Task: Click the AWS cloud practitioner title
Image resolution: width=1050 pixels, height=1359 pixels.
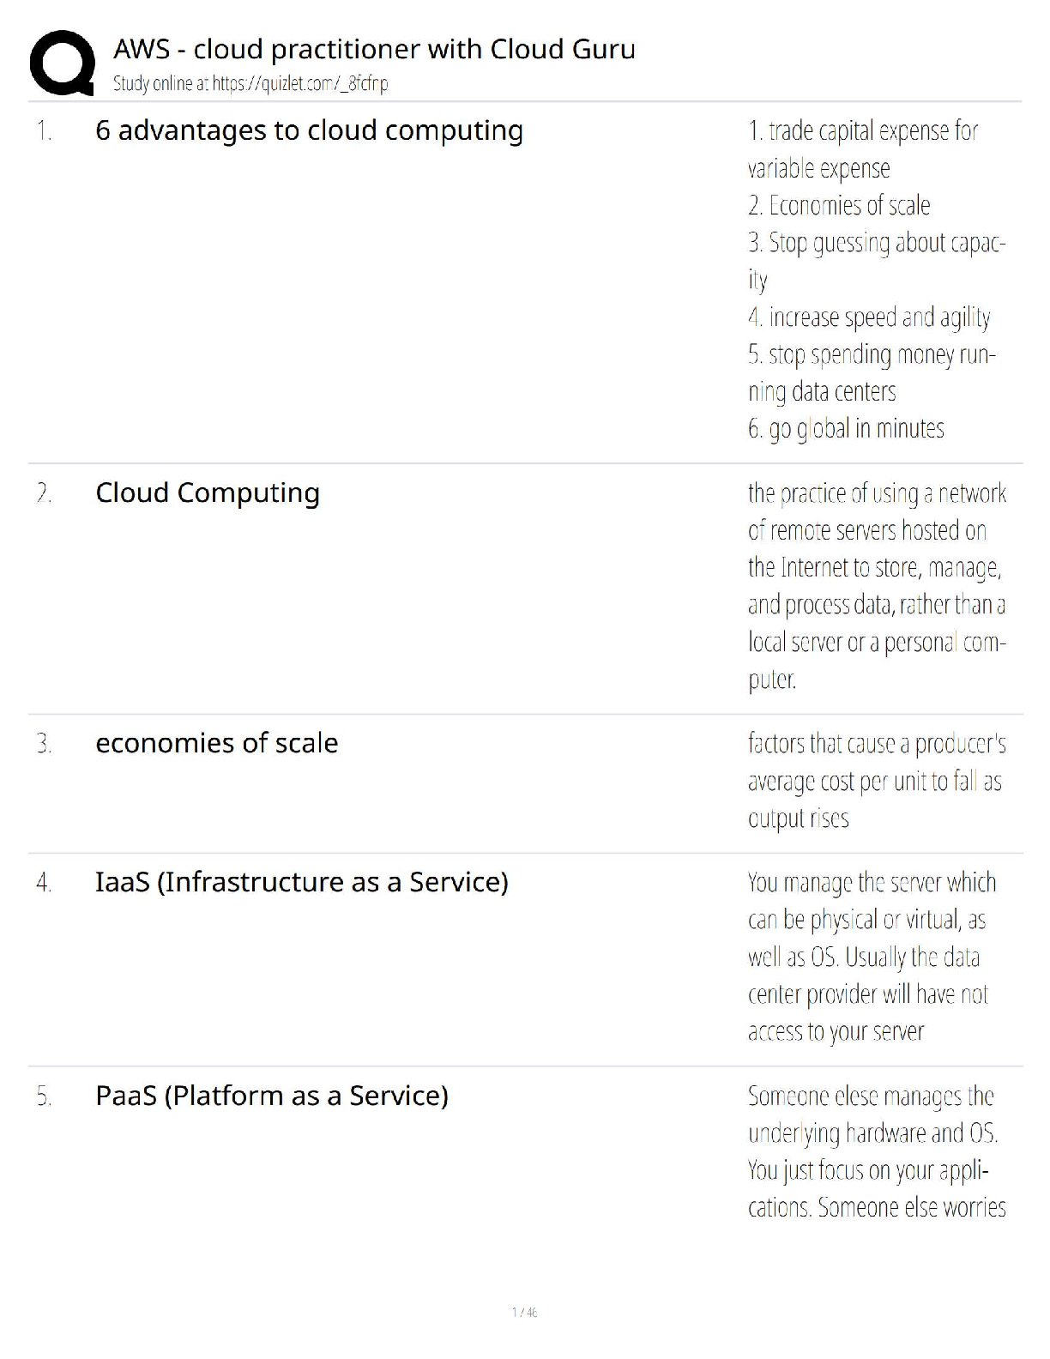Action: pos(374,49)
